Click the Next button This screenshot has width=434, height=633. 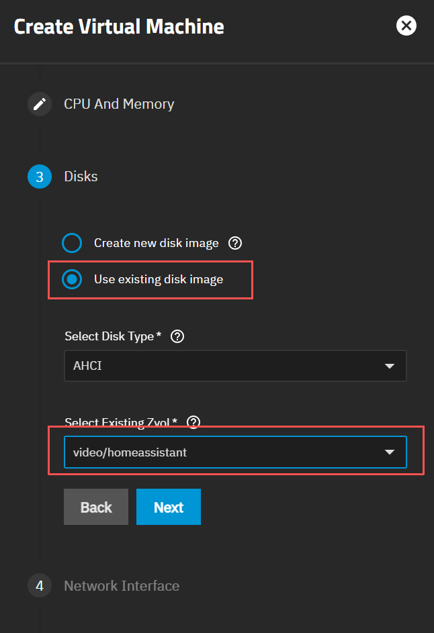tap(168, 507)
